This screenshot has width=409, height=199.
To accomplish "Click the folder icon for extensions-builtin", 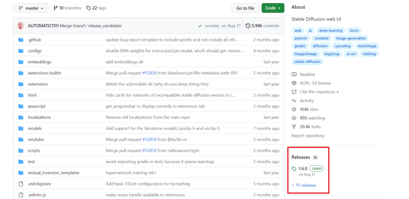I will (21, 73).
